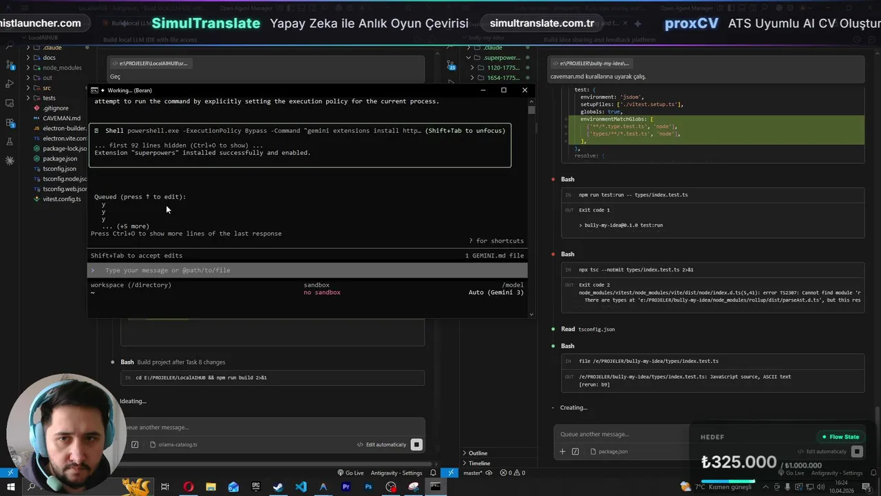Image resolution: width=881 pixels, height=496 pixels.
Task: Expand the out folder
Action: click(x=47, y=78)
